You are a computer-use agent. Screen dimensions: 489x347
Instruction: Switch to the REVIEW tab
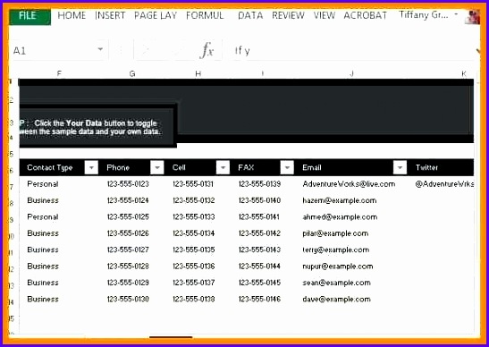pos(288,15)
